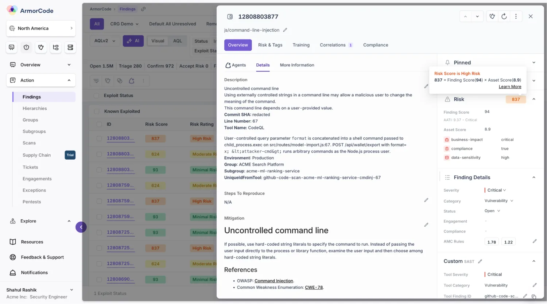
Task: Click the header icon left of refresh
Action: point(492,16)
